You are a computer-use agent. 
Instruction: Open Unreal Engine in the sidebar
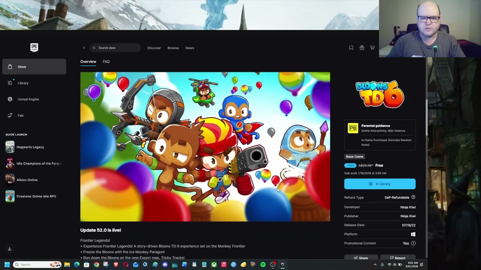pyautogui.click(x=34, y=99)
